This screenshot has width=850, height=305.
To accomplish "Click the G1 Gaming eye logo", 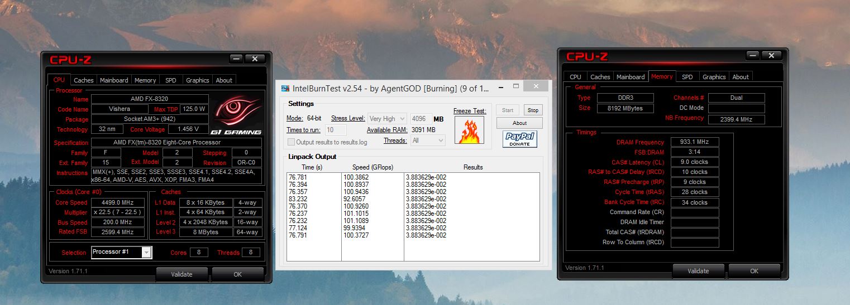I will [236, 115].
